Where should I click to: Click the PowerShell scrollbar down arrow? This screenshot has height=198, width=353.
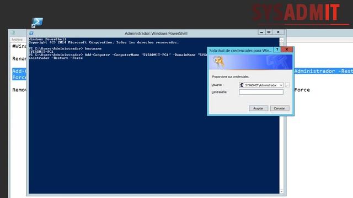pos(281,191)
